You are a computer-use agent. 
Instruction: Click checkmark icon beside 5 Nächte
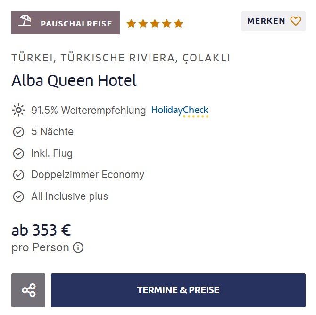click(x=18, y=132)
